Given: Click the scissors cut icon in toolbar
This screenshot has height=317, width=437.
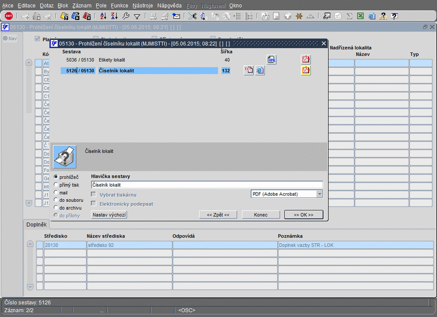Looking at the screenshot, I should click(192, 16).
